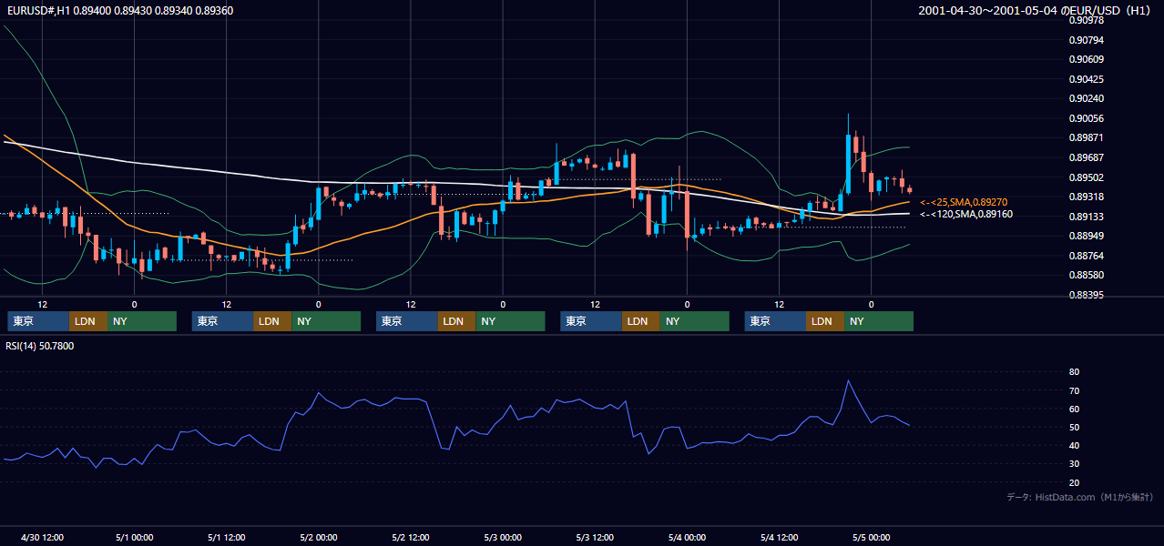Click price axis value 0.90240
The image size is (1164, 546).
(1086, 98)
